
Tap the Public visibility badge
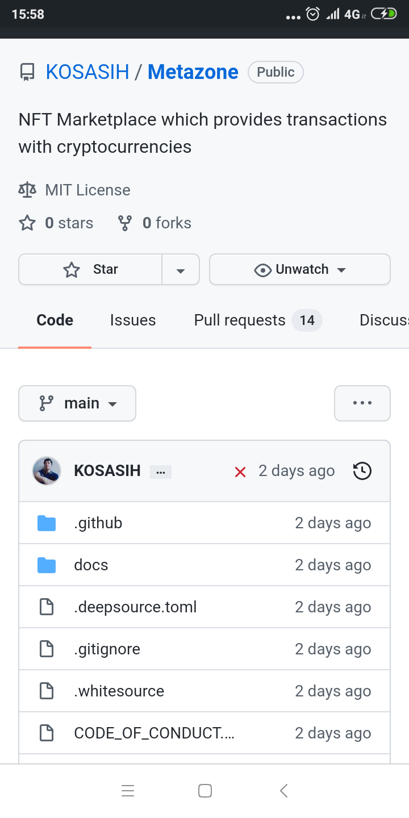pos(276,72)
